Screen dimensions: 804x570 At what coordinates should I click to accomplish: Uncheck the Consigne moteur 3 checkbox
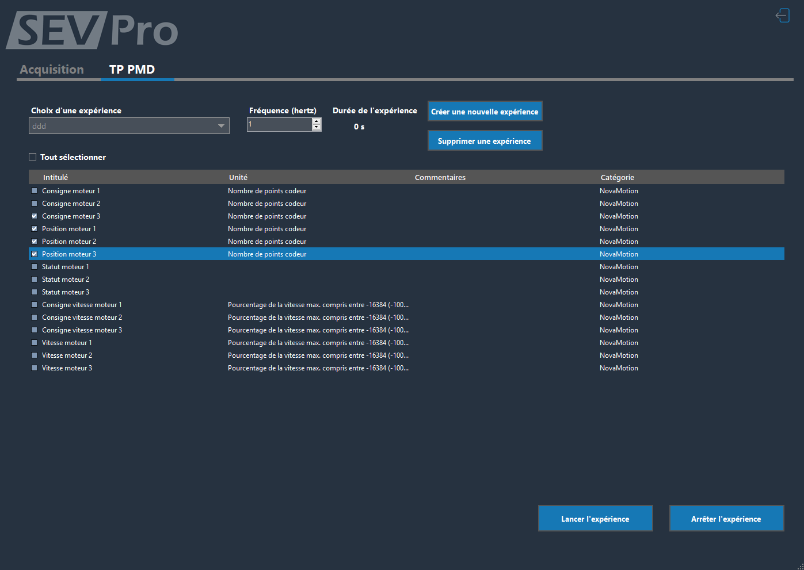(34, 216)
